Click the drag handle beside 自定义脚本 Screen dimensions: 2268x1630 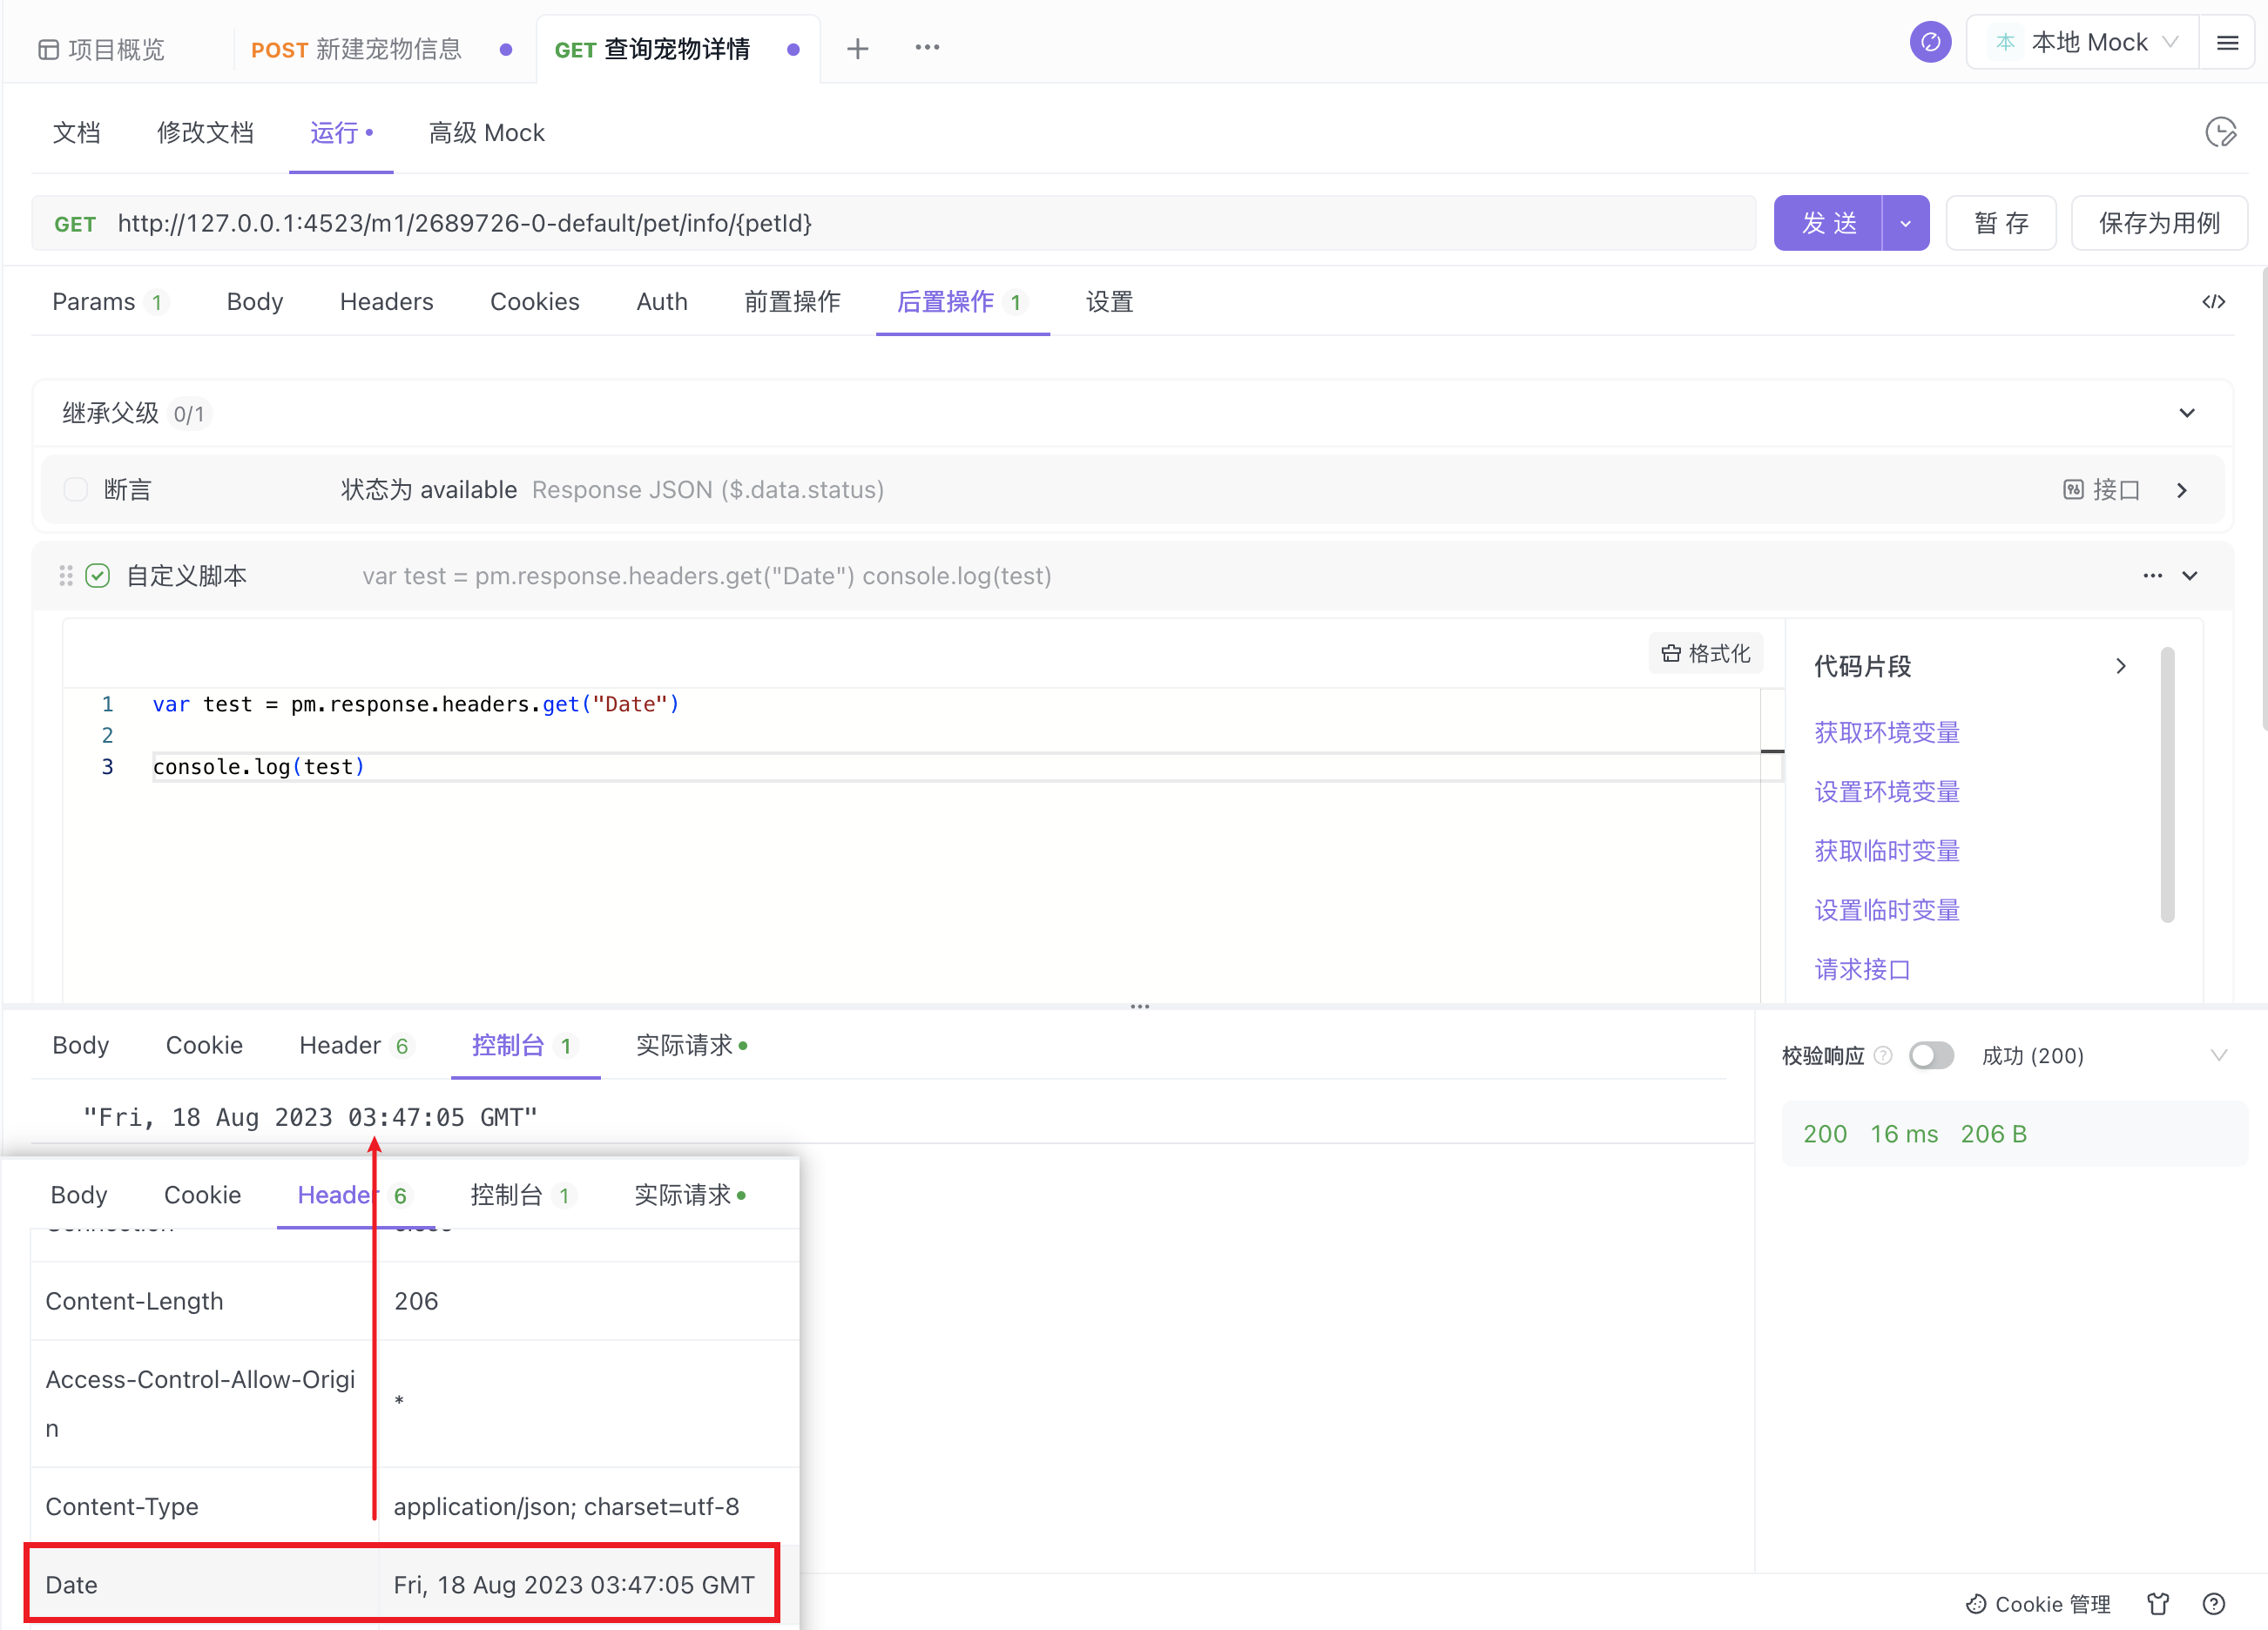pyautogui.click(x=66, y=576)
